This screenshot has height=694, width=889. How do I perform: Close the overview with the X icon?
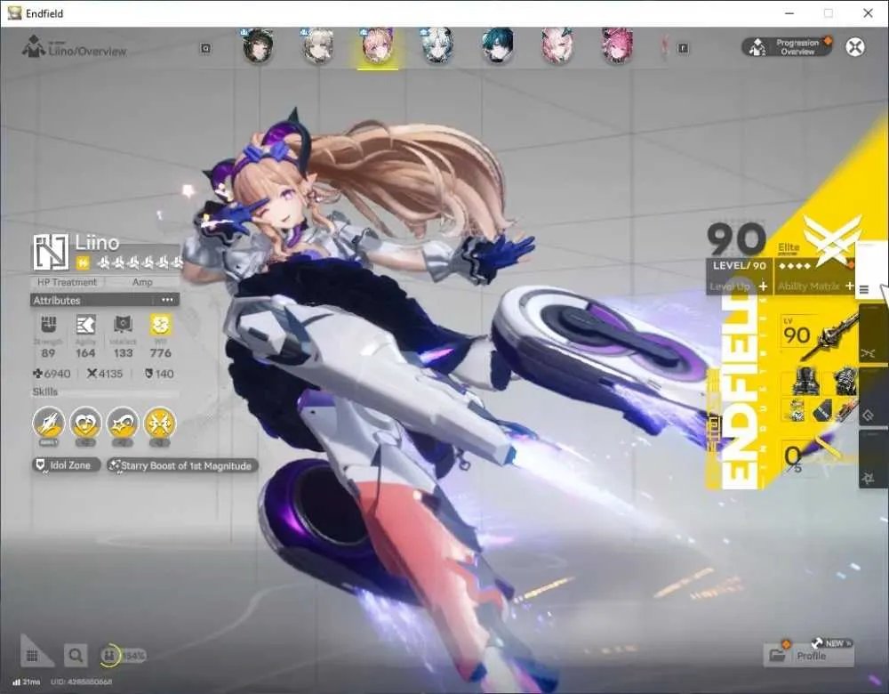click(855, 47)
